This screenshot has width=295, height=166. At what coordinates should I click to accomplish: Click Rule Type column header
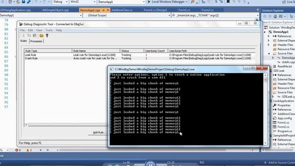coord(48,51)
